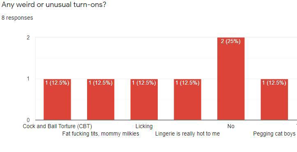
Task: Select the bar above the 'Licking' label
Action: tap(144, 99)
